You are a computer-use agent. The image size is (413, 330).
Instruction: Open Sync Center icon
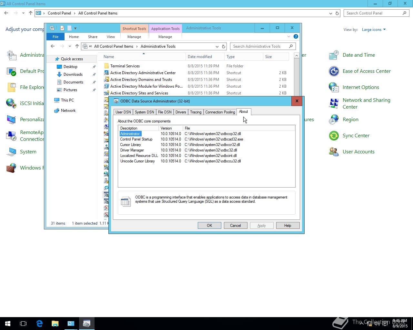[x=334, y=136]
